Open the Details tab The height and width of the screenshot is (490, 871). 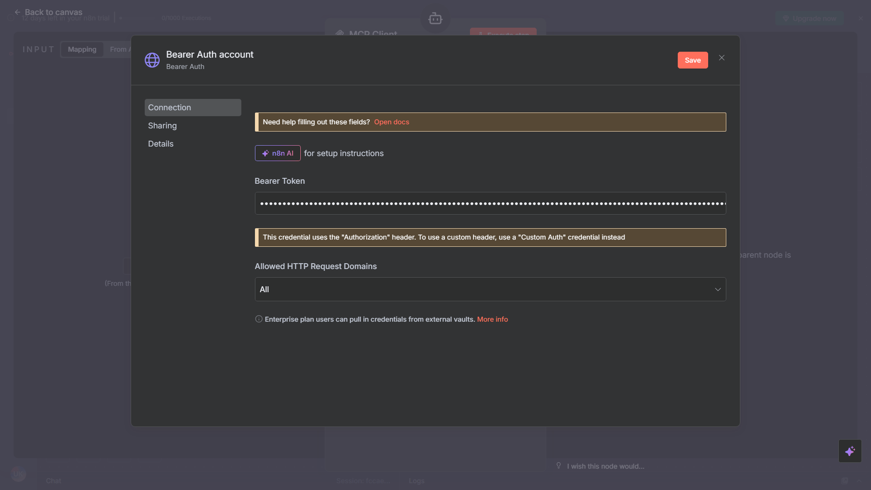pyautogui.click(x=161, y=144)
